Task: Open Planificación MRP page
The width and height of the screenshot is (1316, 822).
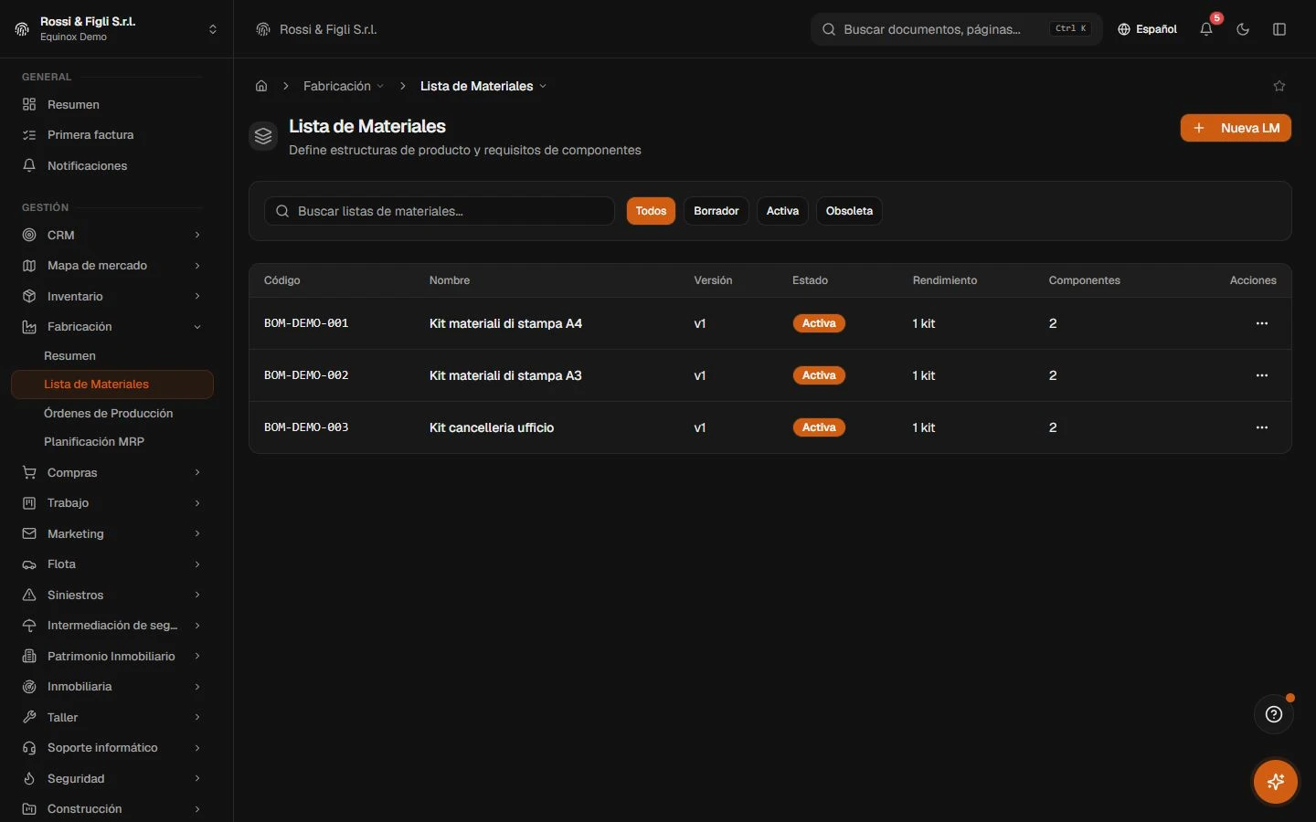Action: [94, 442]
